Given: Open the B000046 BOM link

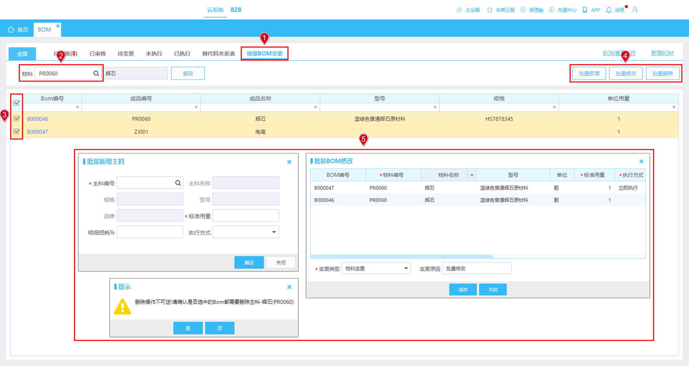Looking at the screenshot, I should click(x=38, y=119).
